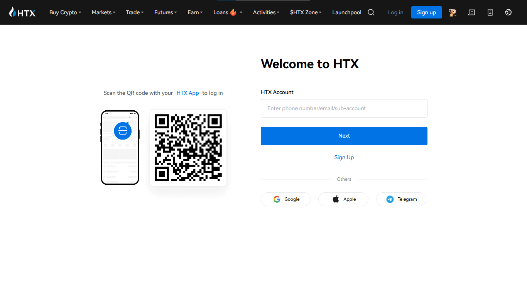Click the phone number/email input field
Screen dimensions: 527x296
coord(344,108)
